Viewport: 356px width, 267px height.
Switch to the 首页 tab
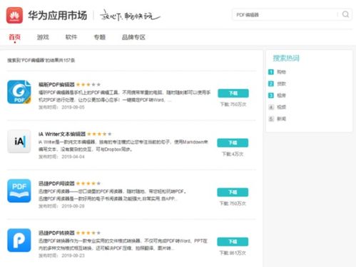(15, 37)
